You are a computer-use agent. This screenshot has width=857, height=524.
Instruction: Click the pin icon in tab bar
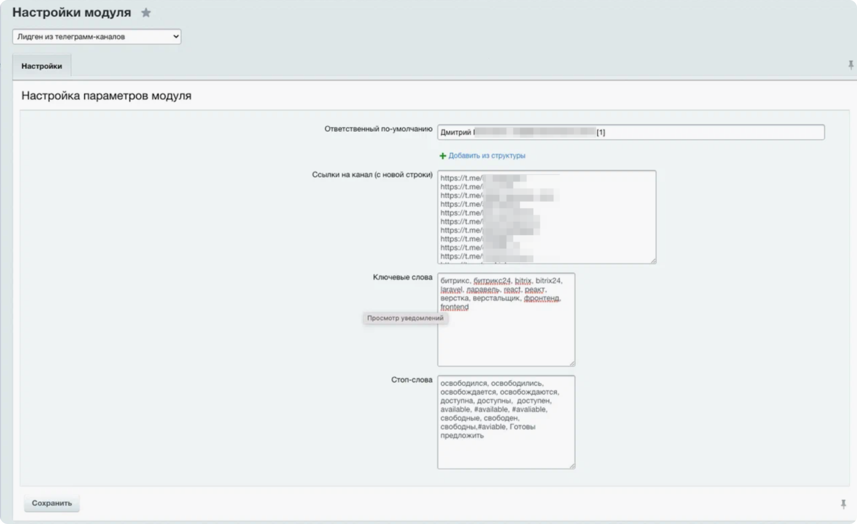coord(850,65)
